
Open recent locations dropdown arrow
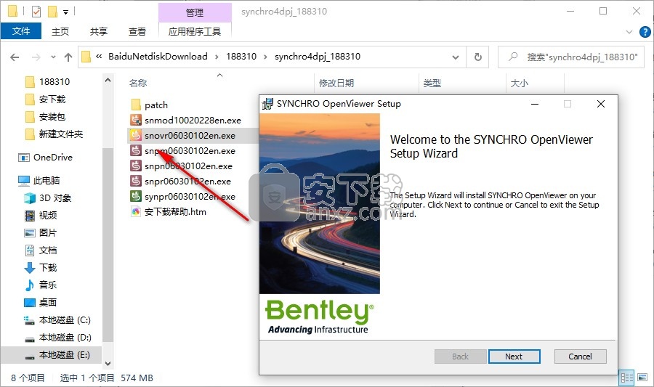(53, 57)
